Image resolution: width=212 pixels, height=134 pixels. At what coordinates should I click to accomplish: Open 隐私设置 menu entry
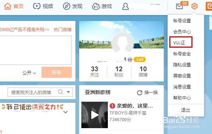[182, 65]
